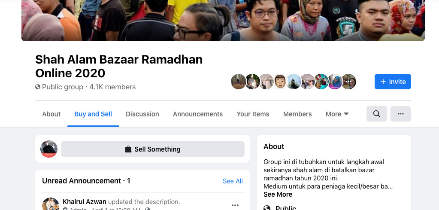Open the blue hijab member avatar

click(x=335, y=82)
